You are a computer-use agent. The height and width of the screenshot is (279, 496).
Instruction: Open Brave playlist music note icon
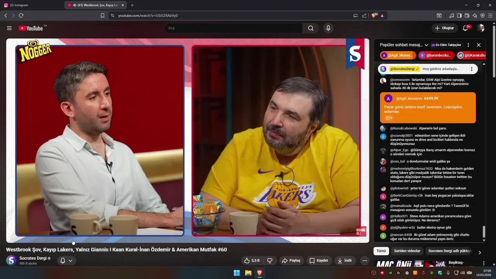[451, 15]
